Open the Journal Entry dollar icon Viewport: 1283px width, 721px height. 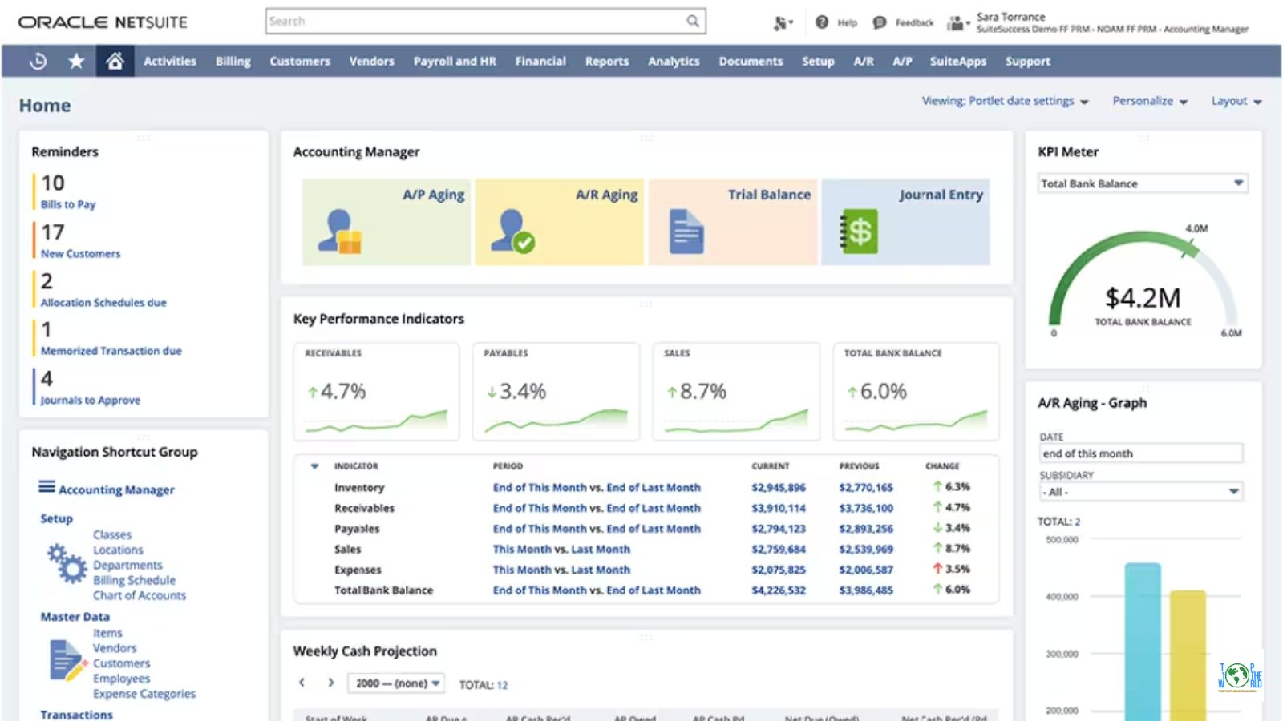(x=859, y=232)
